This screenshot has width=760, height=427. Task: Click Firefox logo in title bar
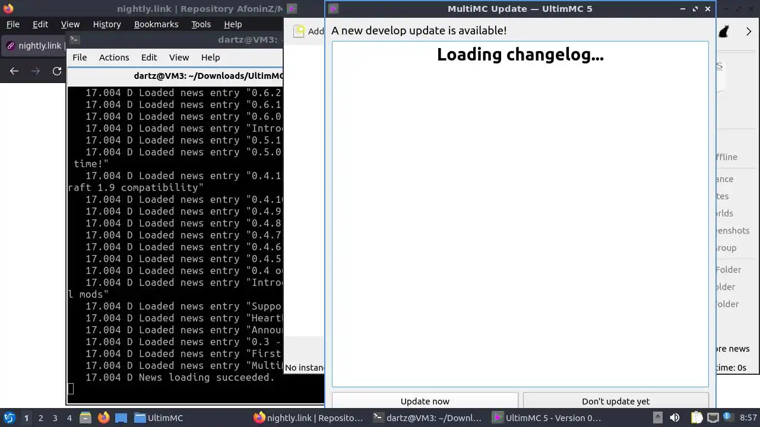(8, 8)
